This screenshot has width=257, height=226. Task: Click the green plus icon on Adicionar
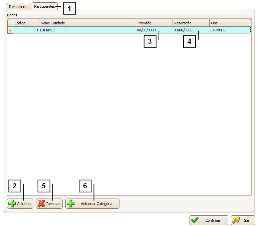[x=12, y=204]
